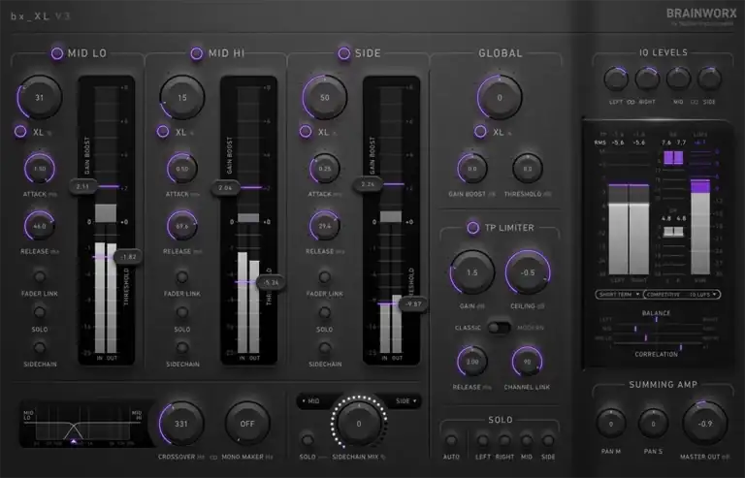
Task: Solo the Side channel in Solo section
Action: click(x=548, y=440)
